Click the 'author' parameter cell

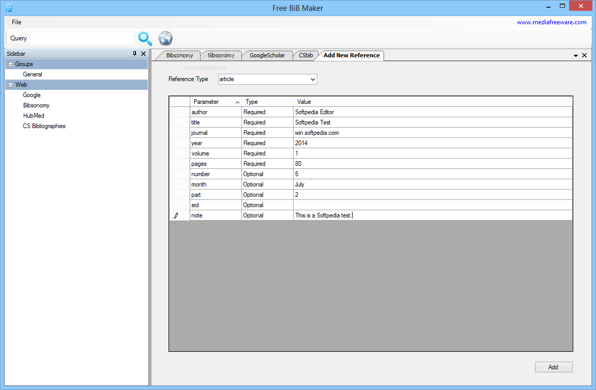[x=216, y=112]
